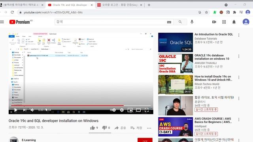Open Chrome profile avatar in toolbar
Image resolution: width=253 pixels, height=142 pixels.
248,12
